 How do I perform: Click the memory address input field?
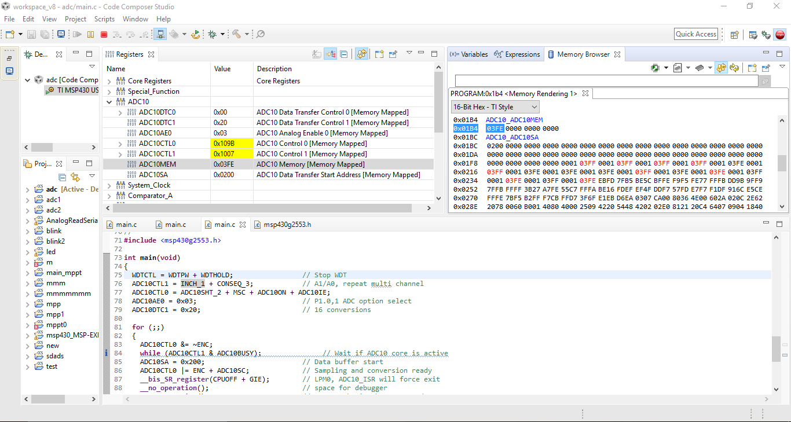point(606,81)
